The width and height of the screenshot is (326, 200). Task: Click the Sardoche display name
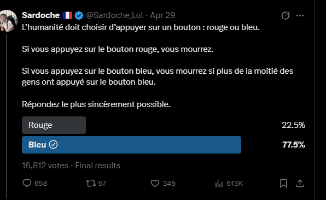click(40, 15)
